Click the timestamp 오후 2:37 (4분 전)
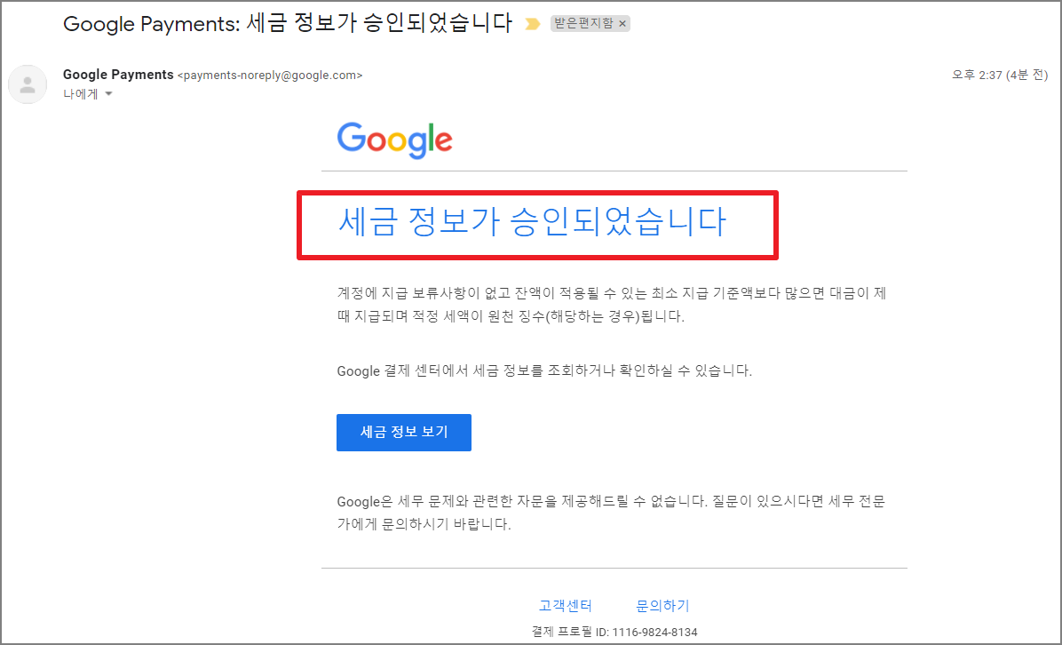Image resolution: width=1062 pixels, height=645 pixels. click(1000, 76)
